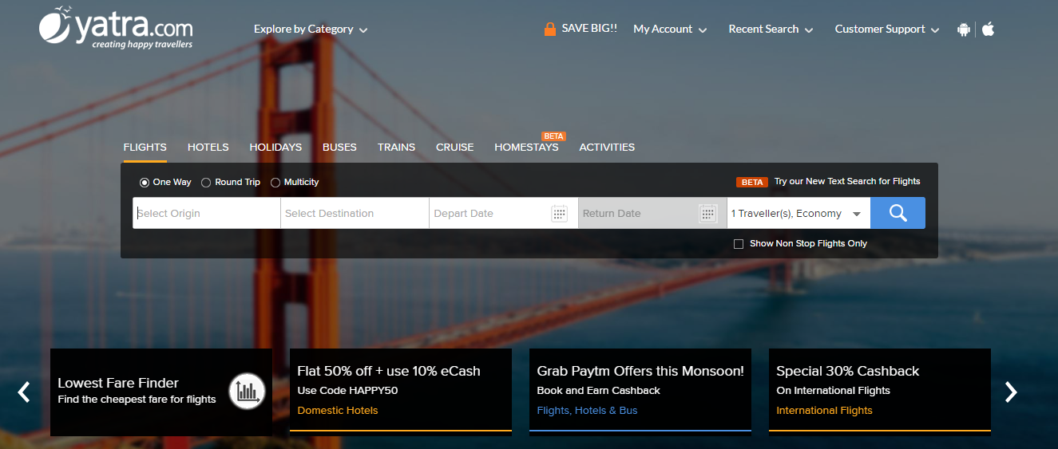Click the Yatra.com logo
1058x449 pixels.
pyautogui.click(x=116, y=28)
